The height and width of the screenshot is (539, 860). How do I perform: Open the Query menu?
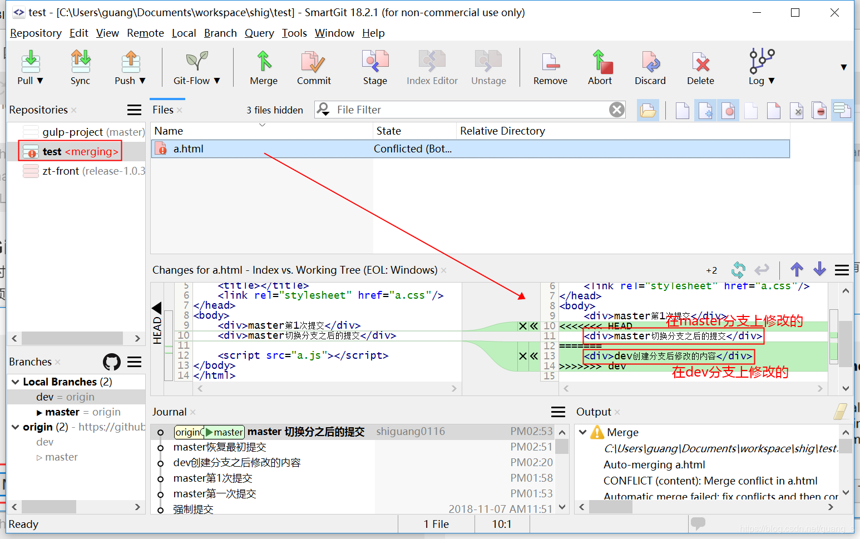(259, 33)
